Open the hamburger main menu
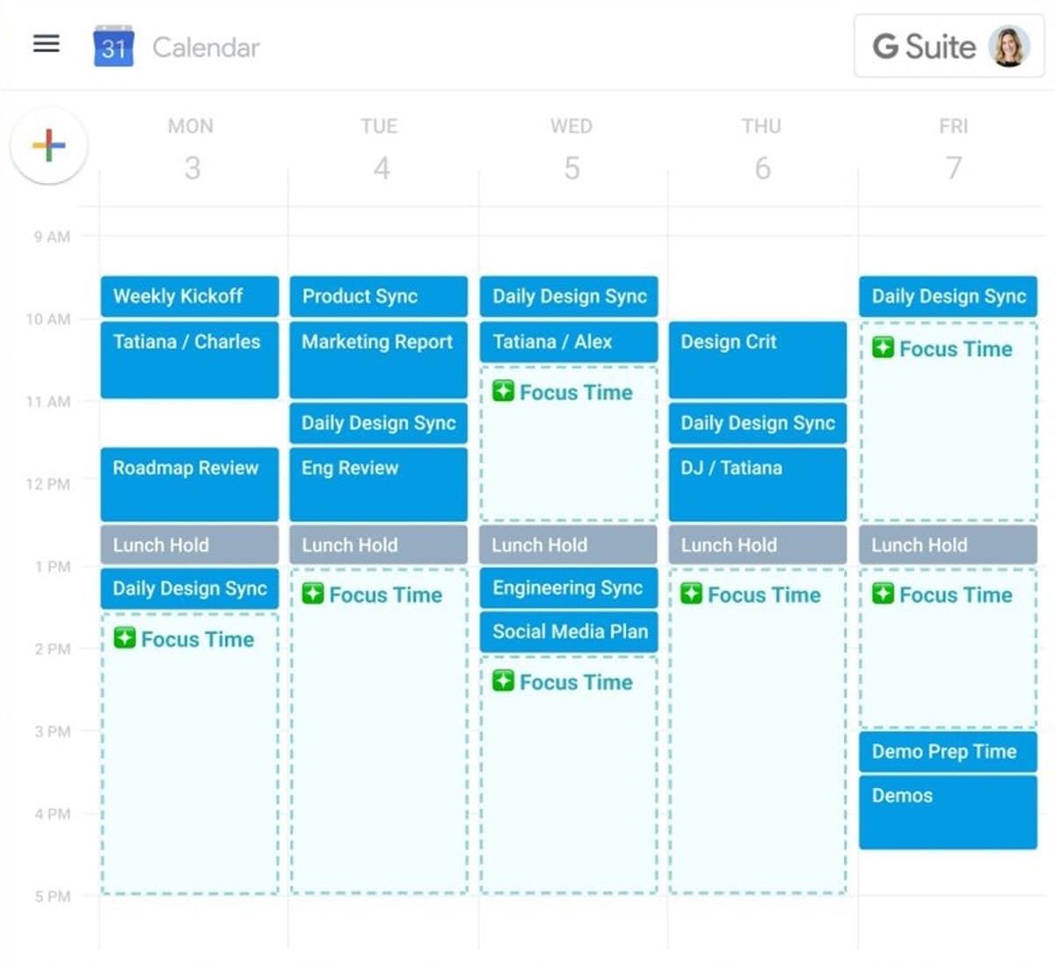1055x964 pixels. [46, 44]
